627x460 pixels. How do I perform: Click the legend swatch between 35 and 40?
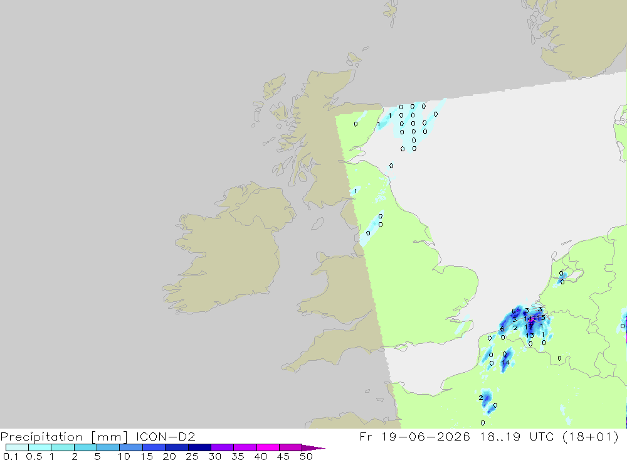(245, 447)
